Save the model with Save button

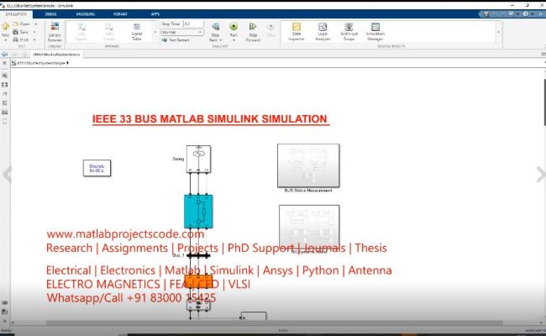coord(21,32)
